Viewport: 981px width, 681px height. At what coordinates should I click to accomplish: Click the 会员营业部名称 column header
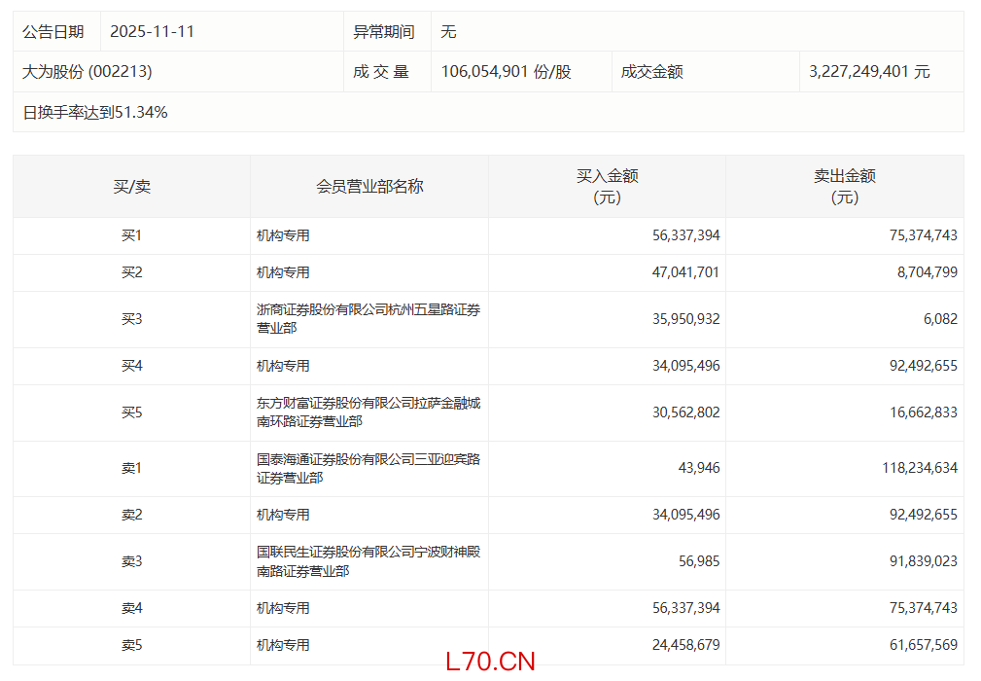coord(369,186)
